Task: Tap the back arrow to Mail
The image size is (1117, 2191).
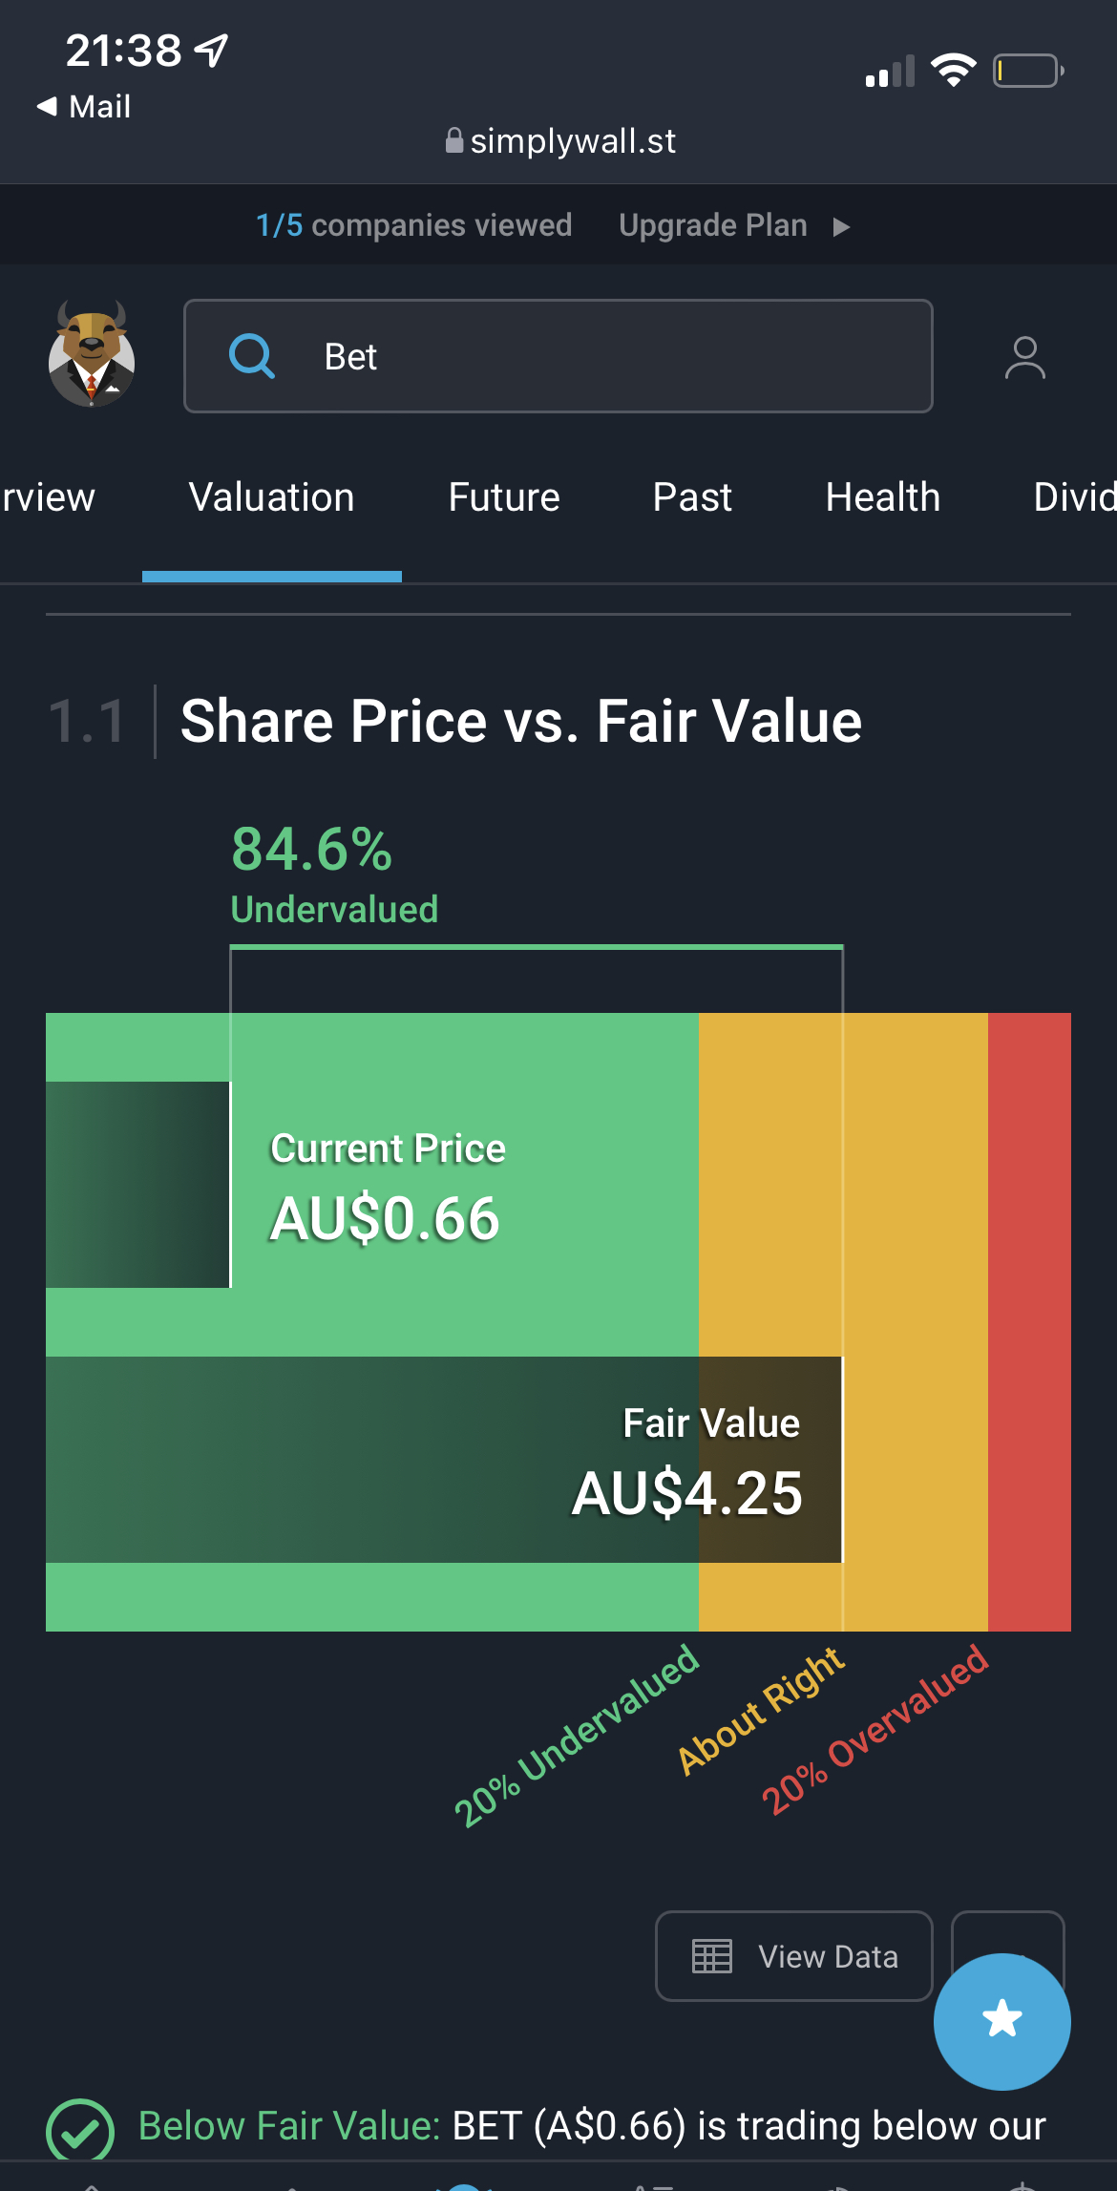Action: [47, 106]
